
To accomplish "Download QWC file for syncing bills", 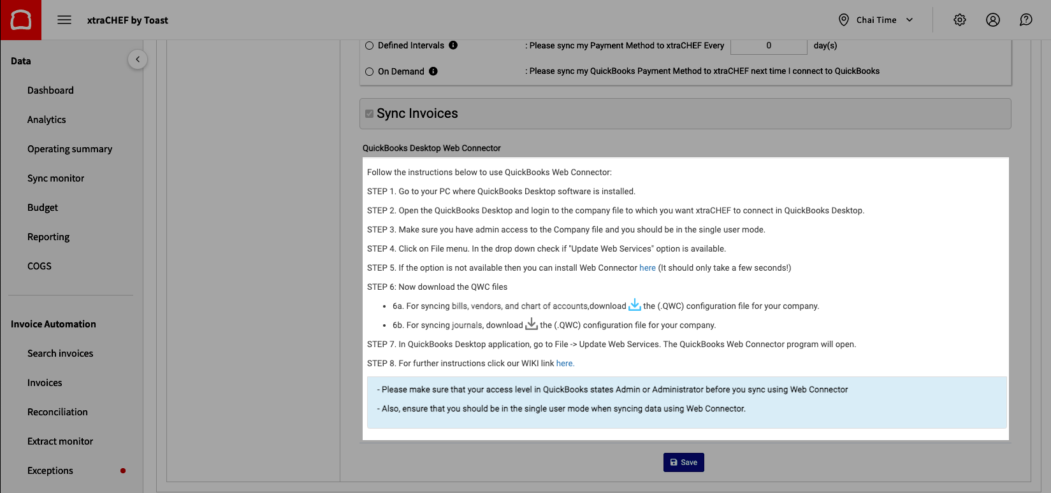I will 634,305.
